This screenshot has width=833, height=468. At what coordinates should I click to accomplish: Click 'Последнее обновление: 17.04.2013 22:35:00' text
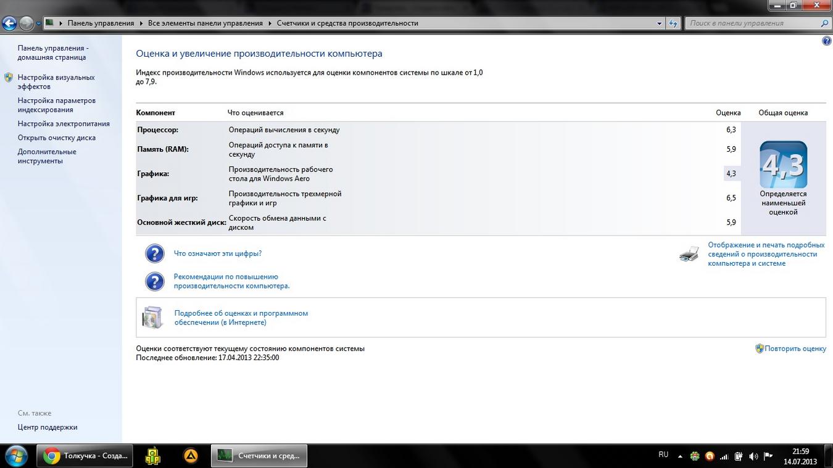pos(207,358)
